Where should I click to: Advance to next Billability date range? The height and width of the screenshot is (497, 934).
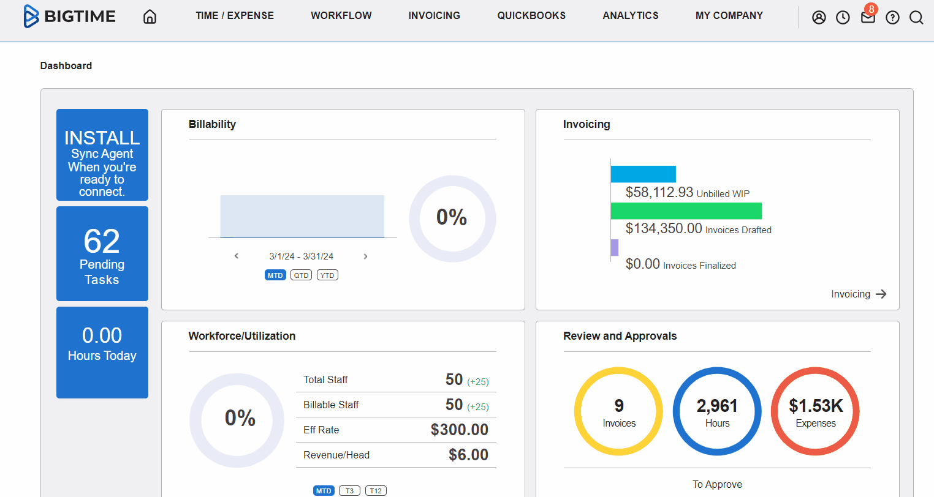coord(365,256)
